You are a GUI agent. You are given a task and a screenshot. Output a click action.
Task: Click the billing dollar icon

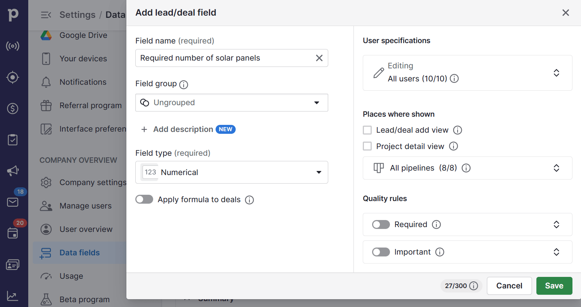click(13, 109)
